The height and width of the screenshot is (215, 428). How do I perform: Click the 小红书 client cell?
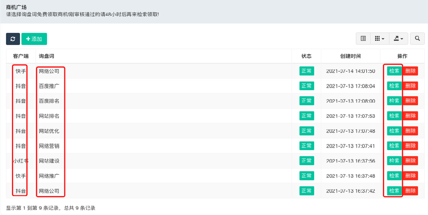coord(21,161)
